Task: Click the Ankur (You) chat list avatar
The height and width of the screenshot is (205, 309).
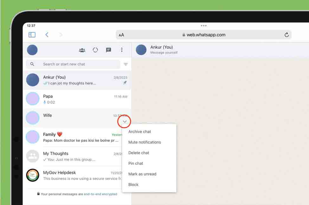Action: pos(33,80)
